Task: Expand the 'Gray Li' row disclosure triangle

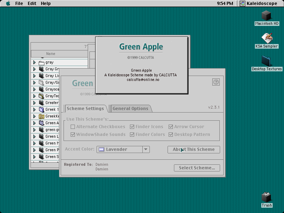Action: [34, 76]
